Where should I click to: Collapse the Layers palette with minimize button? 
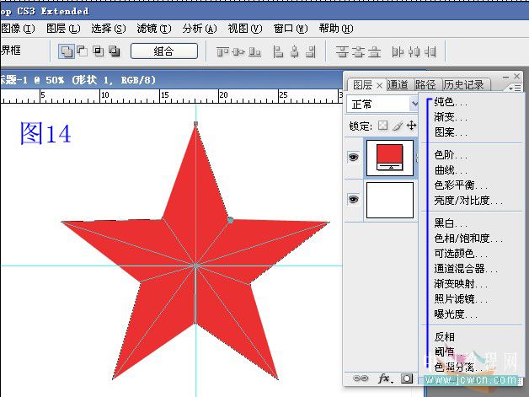click(x=505, y=77)
